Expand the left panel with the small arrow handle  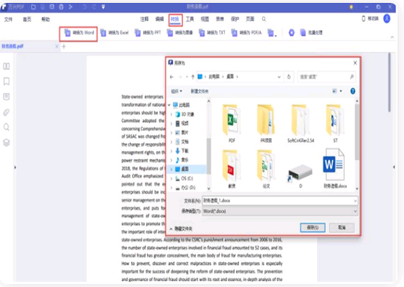pyautogui.click(x=15, y=167)
